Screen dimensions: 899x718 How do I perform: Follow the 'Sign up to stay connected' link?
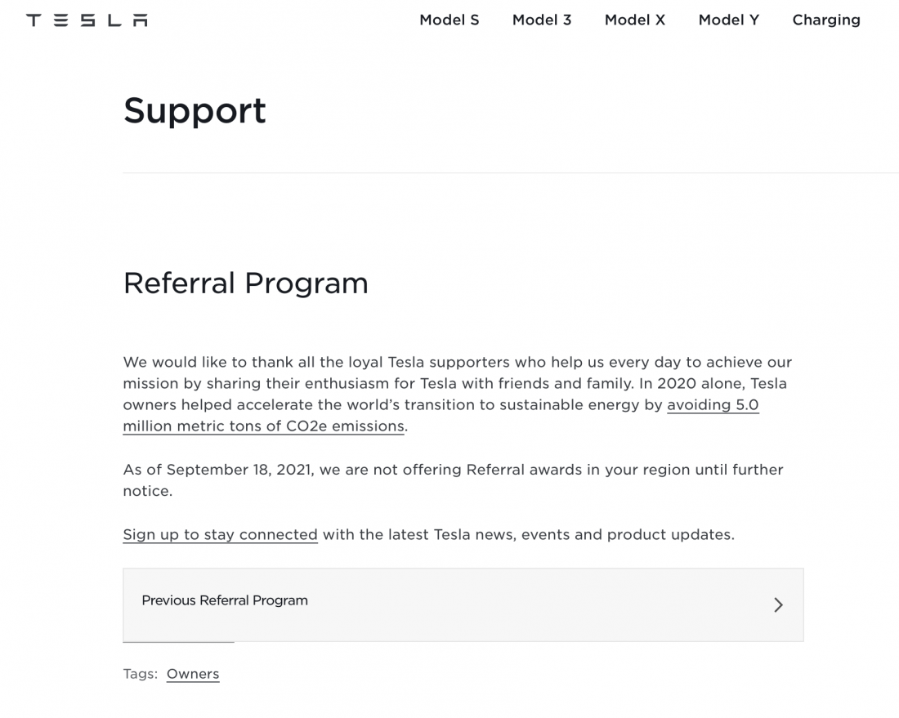(220, 535)
